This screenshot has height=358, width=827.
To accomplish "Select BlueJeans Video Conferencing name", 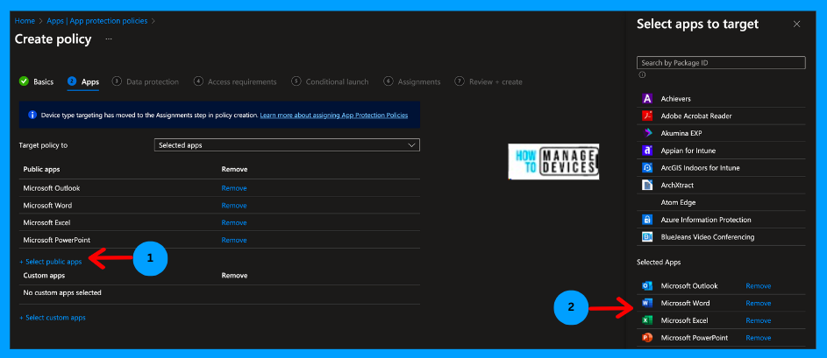I will [708, 237].
